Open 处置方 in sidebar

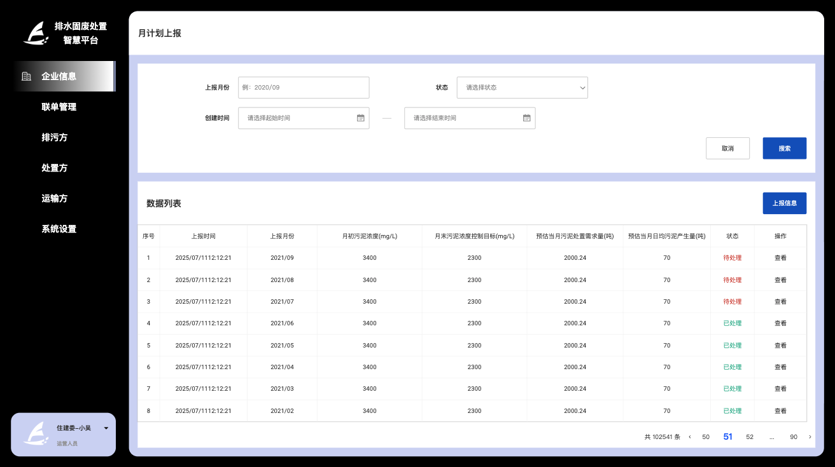(x=54, y=168)
